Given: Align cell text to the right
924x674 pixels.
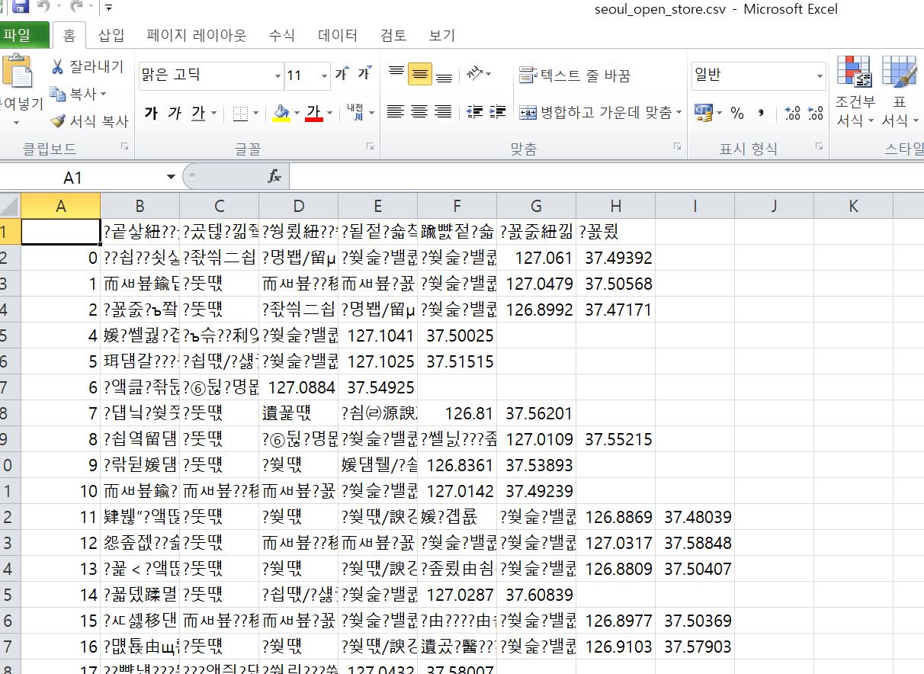Looking at the screenshot, I should [x=444, y=112].
